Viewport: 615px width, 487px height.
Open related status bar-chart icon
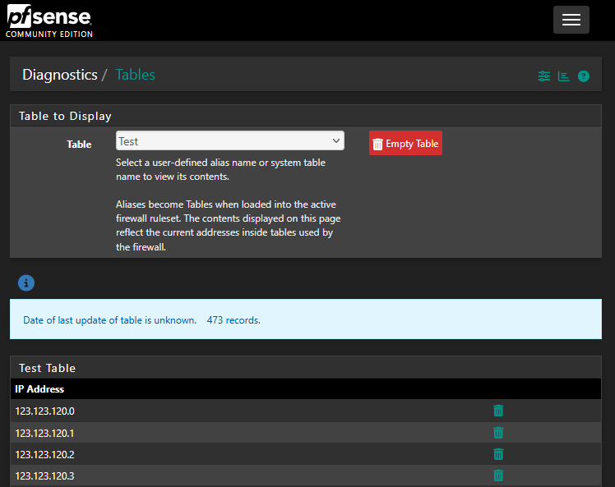coord(563,76)
